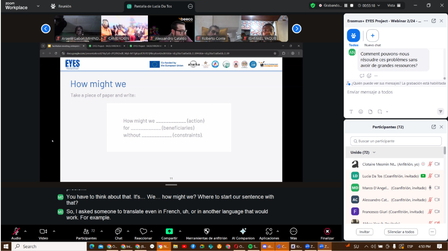Toggle Lucia Da Tos microphone mute icon
The height and width of the screenshot is (251, 448).
(430, 176)
